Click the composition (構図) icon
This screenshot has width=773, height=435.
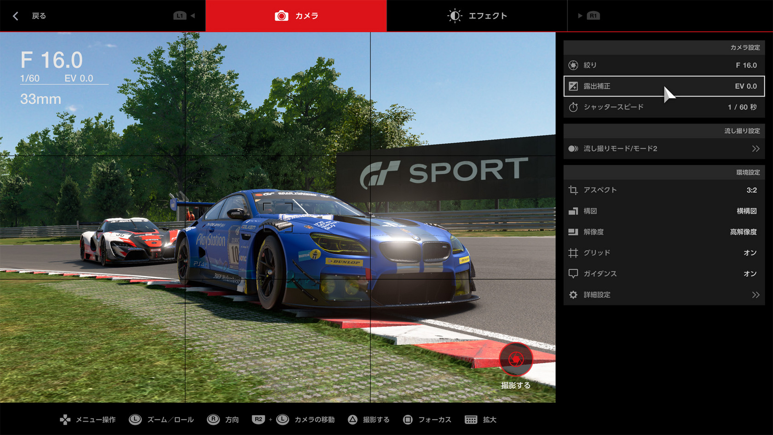573,211
